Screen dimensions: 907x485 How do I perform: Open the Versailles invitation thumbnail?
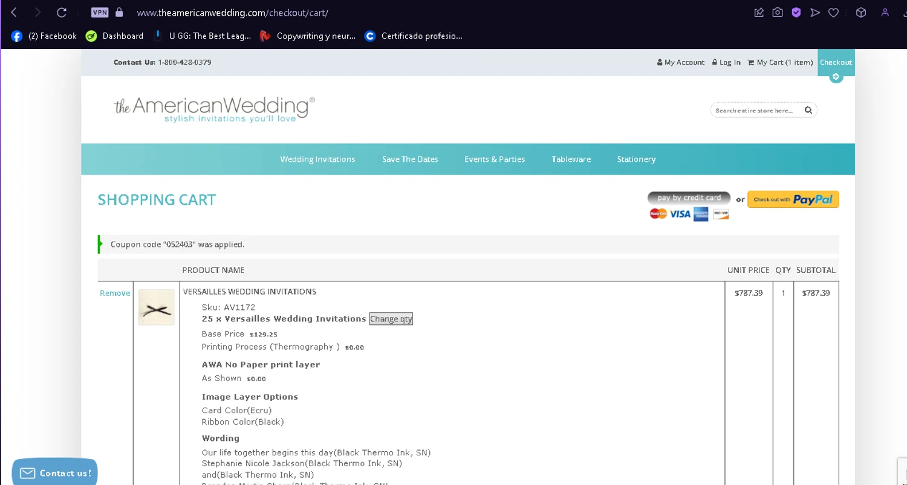point(157,307)
